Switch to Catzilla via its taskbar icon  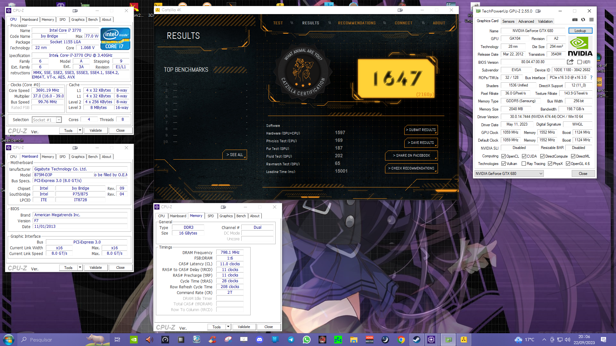[464, 340]
